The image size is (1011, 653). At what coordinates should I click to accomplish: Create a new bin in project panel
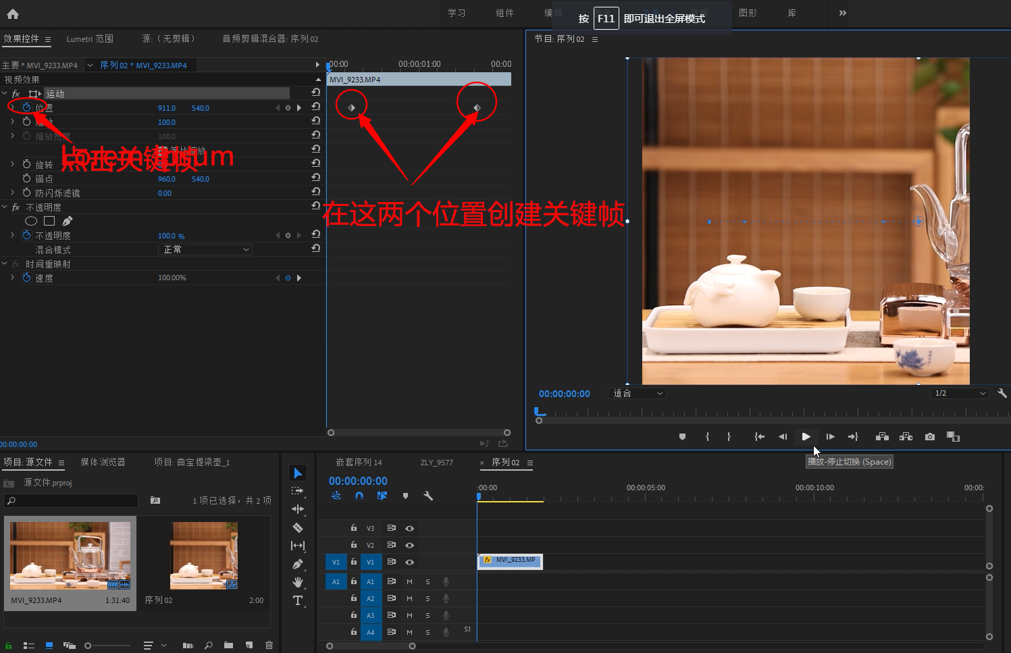[228, 646]
